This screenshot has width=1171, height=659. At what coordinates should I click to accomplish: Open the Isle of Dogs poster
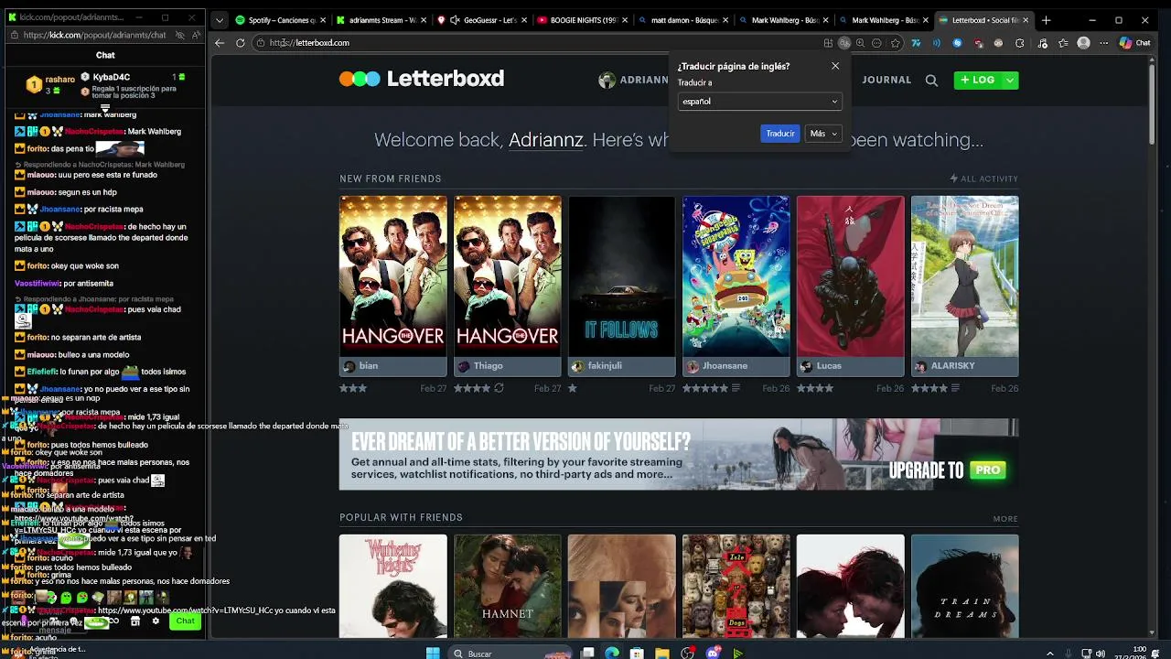pos(736,587)
